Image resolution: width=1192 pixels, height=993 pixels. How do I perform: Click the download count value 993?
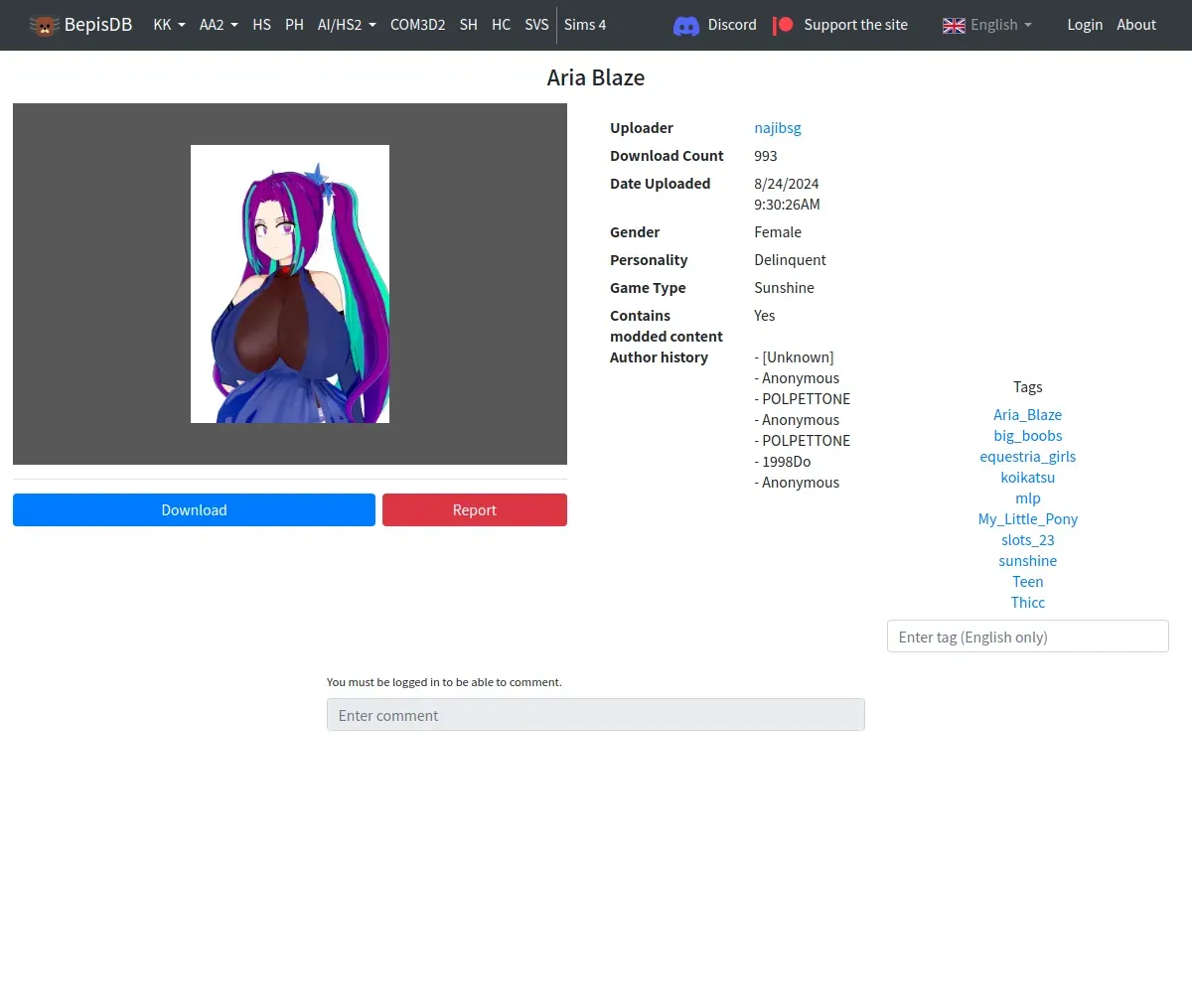[x=766, y=156]
